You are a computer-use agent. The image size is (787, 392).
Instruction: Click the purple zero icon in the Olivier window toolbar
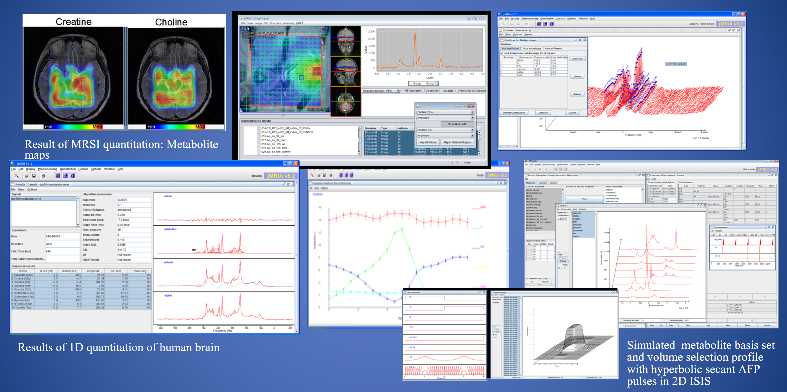coord(551,24)
